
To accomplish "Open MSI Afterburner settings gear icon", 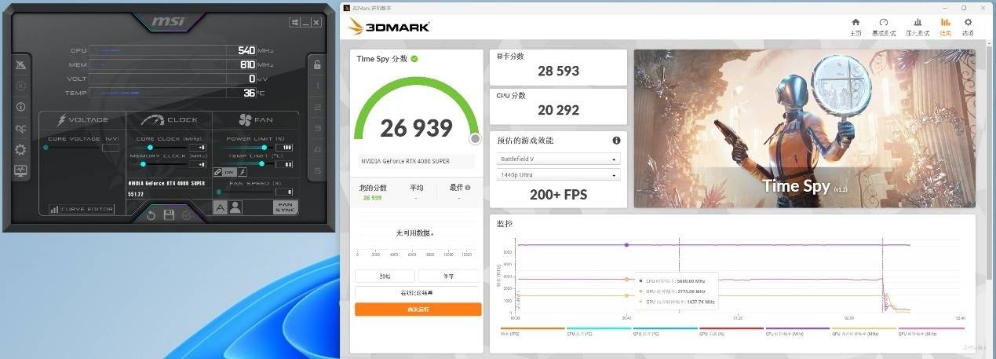I will click(x=20, y=149).
